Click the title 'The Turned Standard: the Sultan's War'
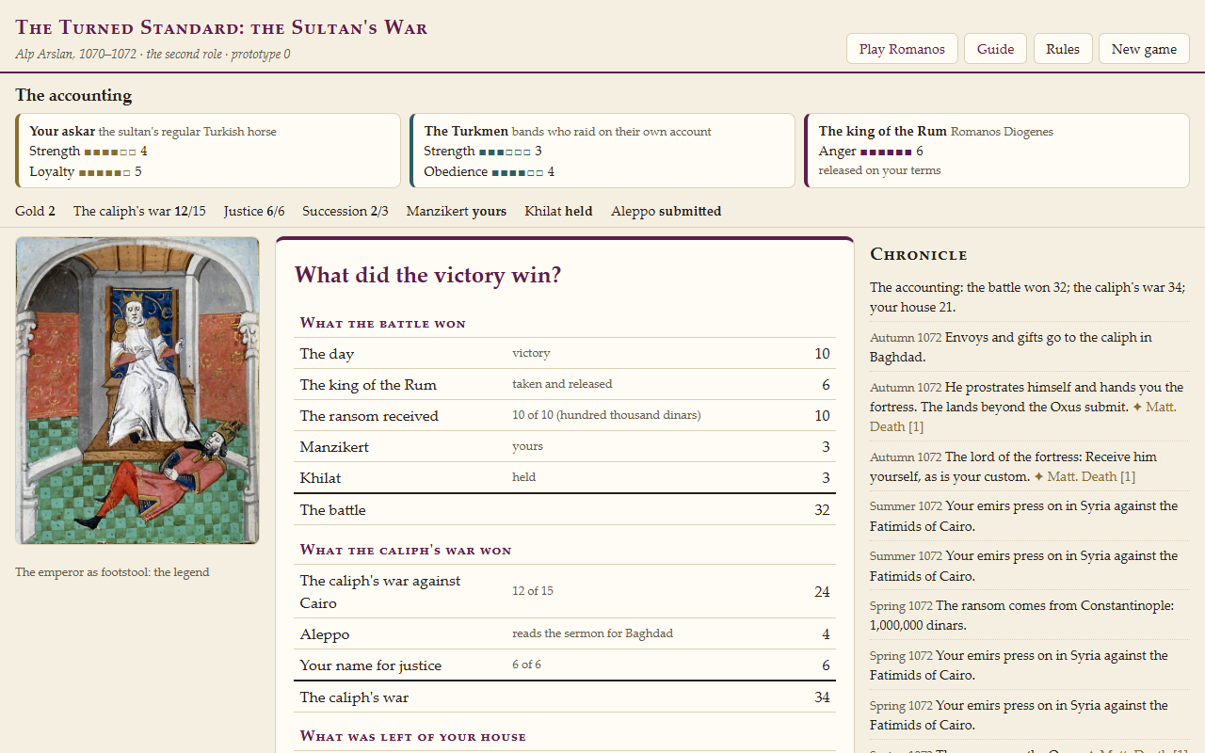 [x=221, y=27]
